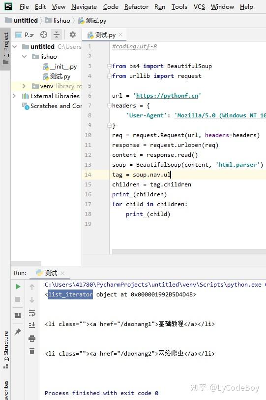The image size is (266, 400).
Task: Close the 测试.py editor tab
Action: pos(120,35)
